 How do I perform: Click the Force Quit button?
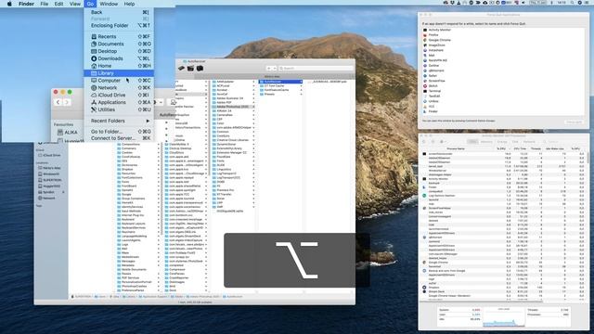coord(574,122)
